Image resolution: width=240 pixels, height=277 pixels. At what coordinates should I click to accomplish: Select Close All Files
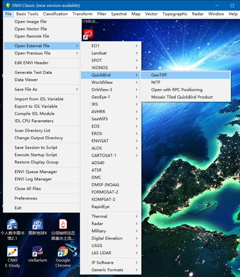(42, 189)
